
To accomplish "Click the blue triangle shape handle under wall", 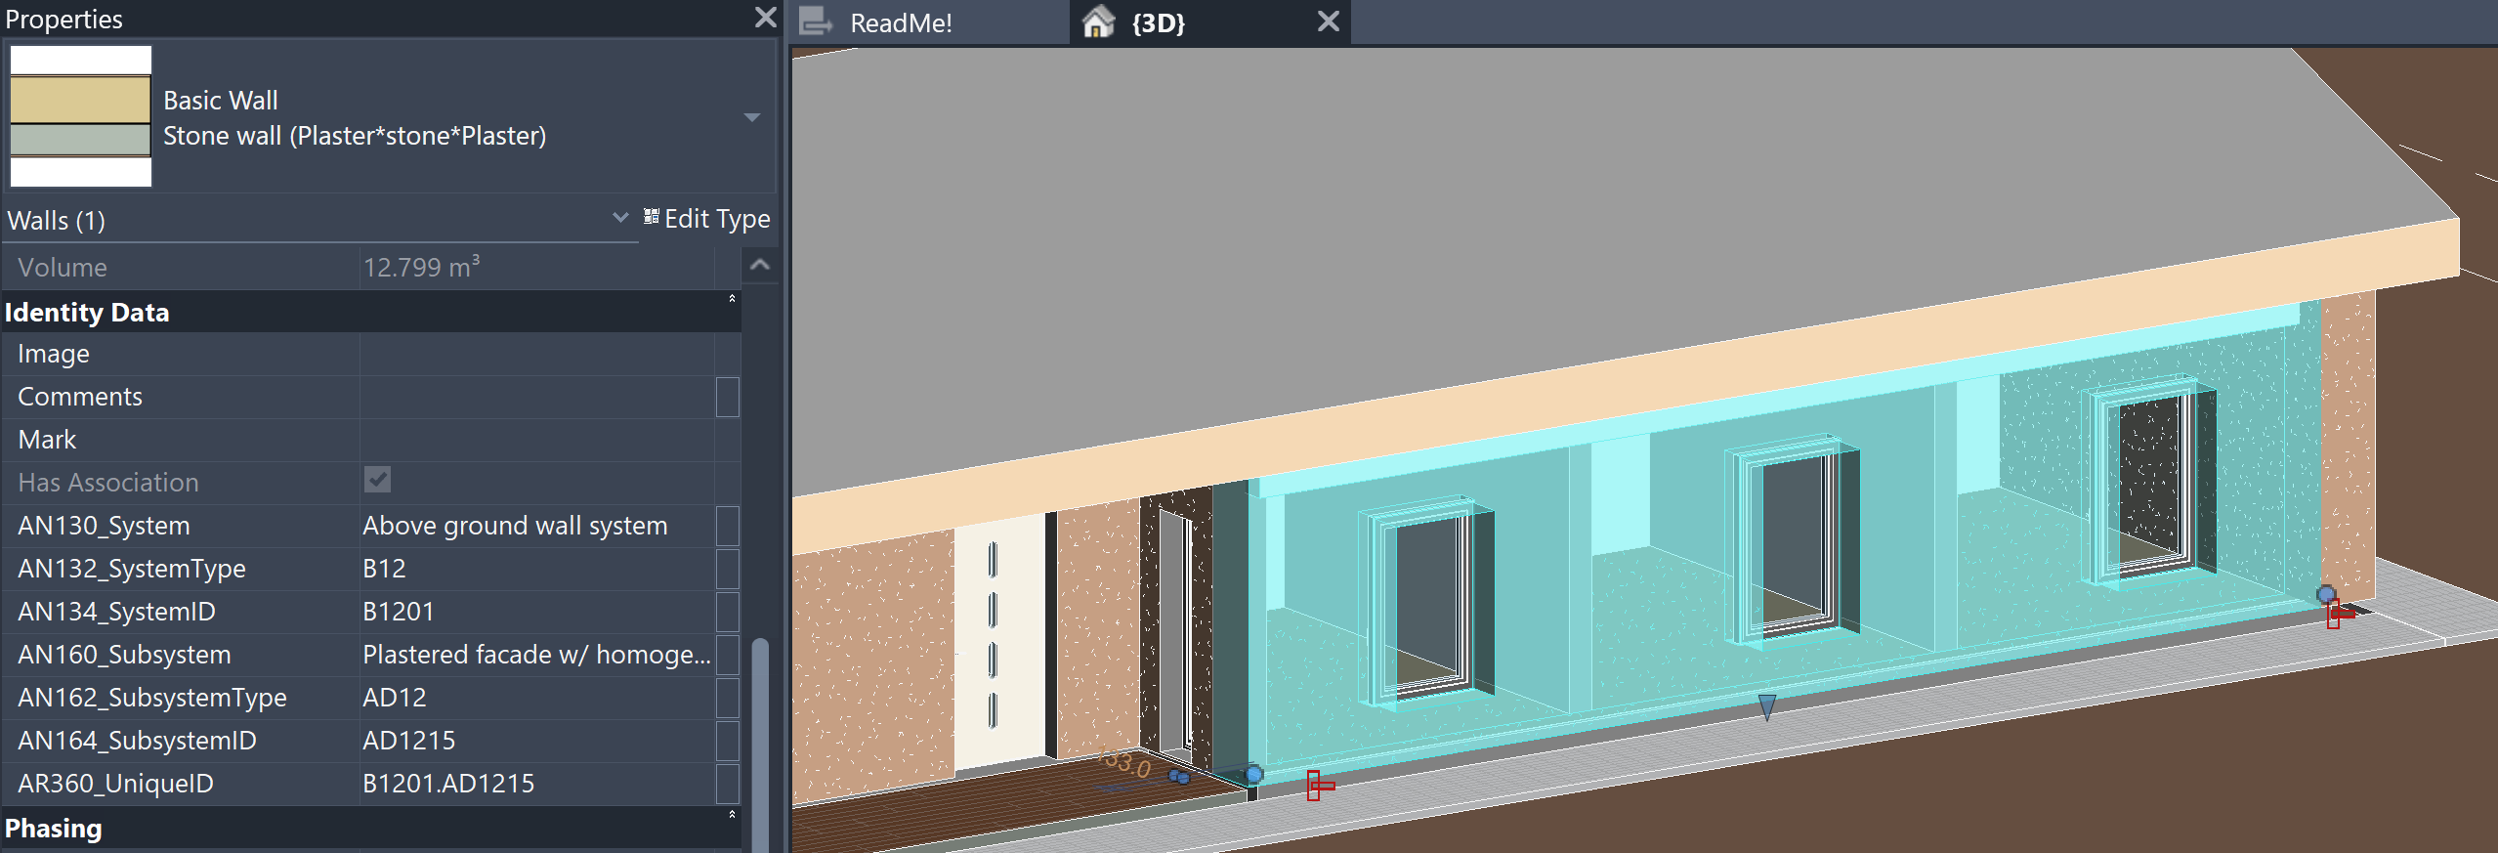I will click(1766, 706).
